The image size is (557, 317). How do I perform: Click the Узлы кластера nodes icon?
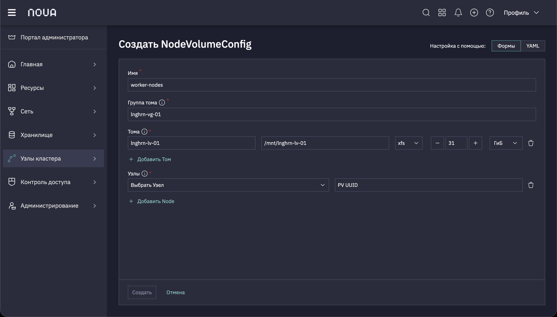click(x=12, y=158)
